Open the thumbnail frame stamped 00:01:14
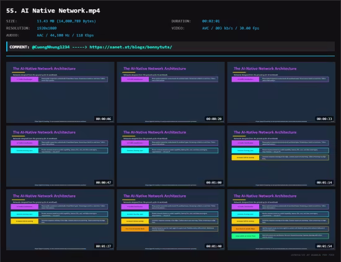The image size is (341, 262). 281,156
